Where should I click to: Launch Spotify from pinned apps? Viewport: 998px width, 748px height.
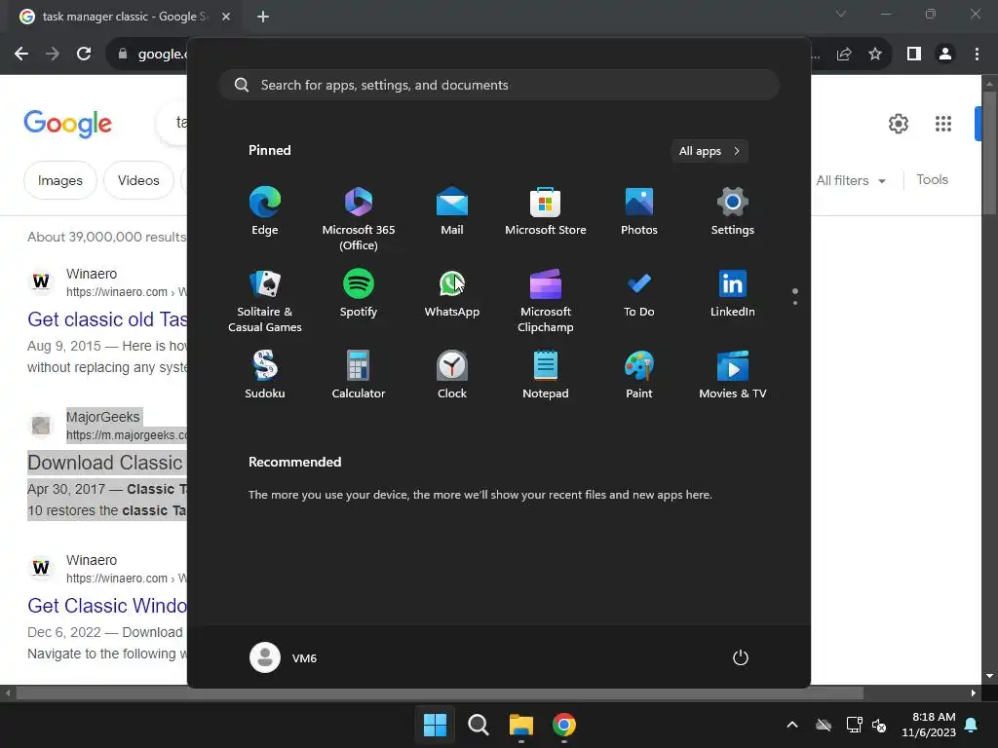(359, 293)
